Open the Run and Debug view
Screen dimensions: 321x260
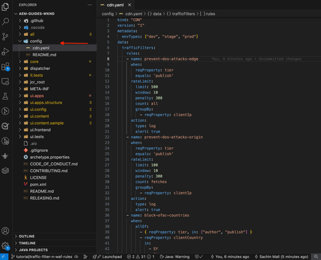(x=6, y=52)
